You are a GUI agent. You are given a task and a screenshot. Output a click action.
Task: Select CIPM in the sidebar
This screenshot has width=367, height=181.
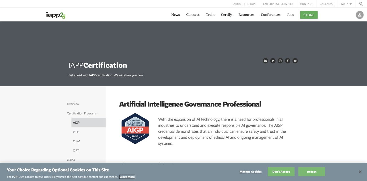tap(77, 141)
